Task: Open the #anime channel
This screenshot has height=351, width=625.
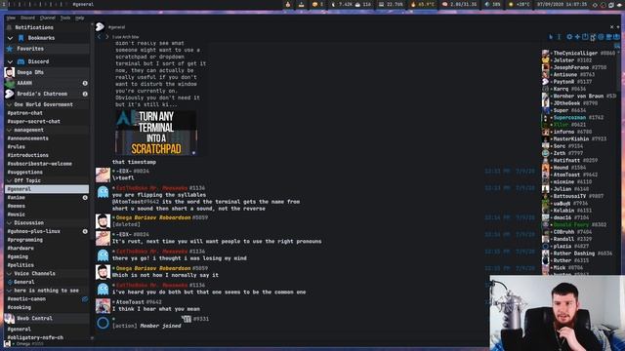Action: pos(16,198)
